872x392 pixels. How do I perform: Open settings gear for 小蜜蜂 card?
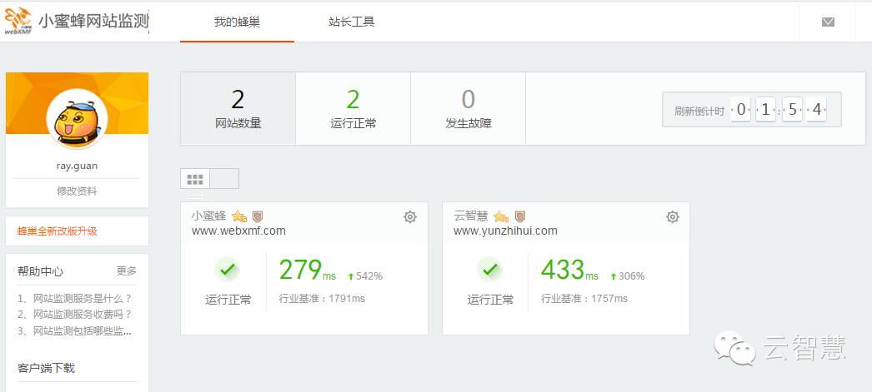410,216
